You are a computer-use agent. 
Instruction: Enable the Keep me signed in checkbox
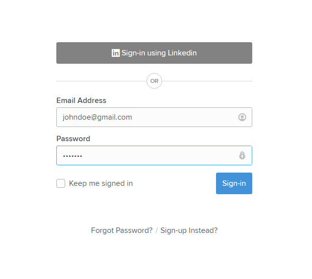click(x=61, y=183)
